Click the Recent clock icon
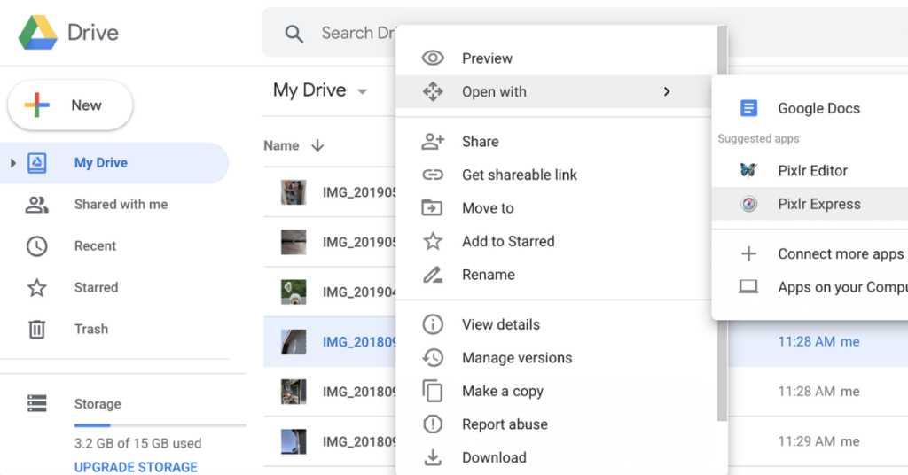The width and height of the screenshot is (908, 475). (37, 245)
